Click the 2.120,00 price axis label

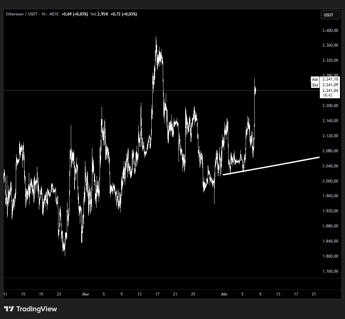(x=330, y=136)
